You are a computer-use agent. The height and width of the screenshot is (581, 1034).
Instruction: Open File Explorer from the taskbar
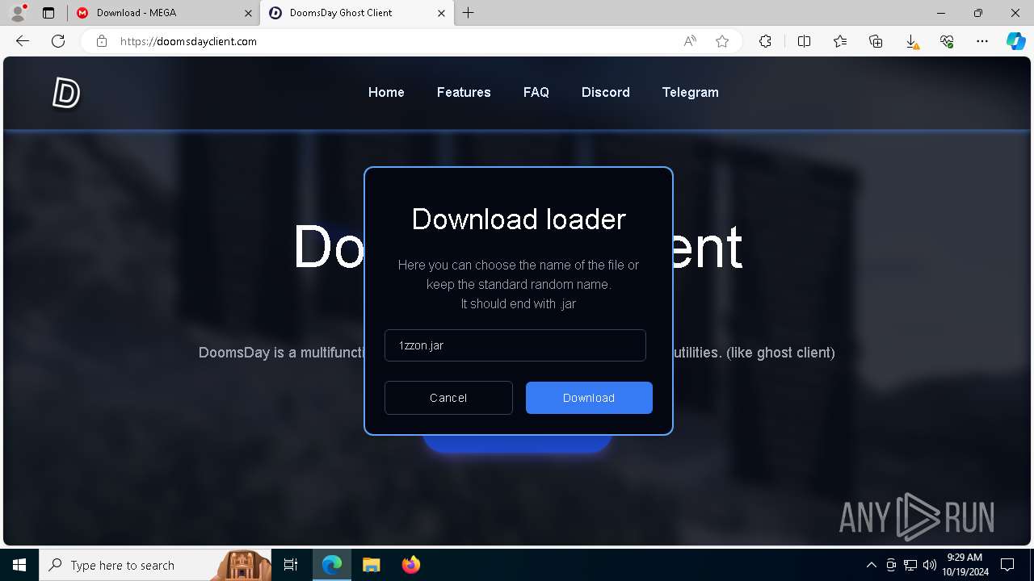click(x=371, y=565)
